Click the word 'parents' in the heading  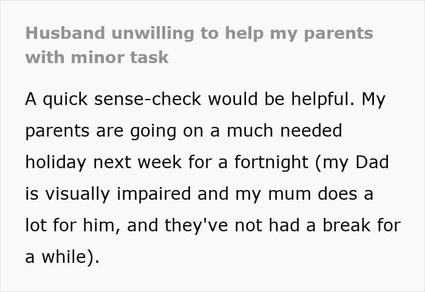coord(339,34)
